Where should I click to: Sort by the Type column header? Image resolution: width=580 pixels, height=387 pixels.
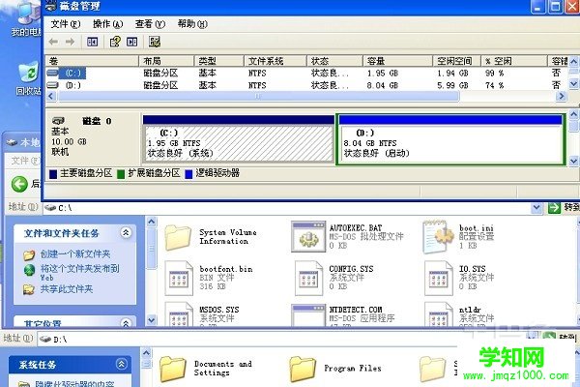[219, 61]
